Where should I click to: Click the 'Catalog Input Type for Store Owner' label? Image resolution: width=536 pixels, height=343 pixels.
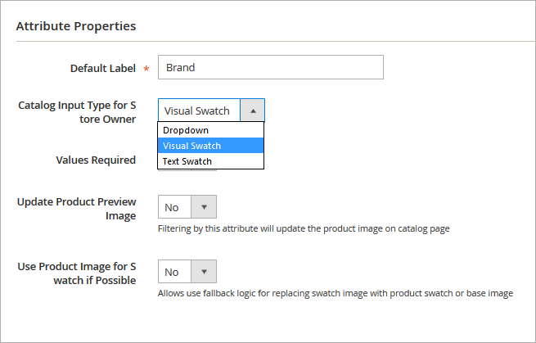click(x=77, y=112)
